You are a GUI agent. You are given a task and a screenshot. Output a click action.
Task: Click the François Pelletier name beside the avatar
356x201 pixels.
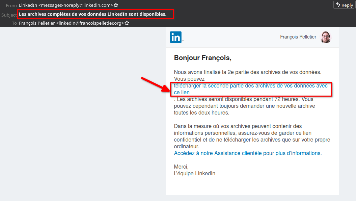(x=298, y=37)
